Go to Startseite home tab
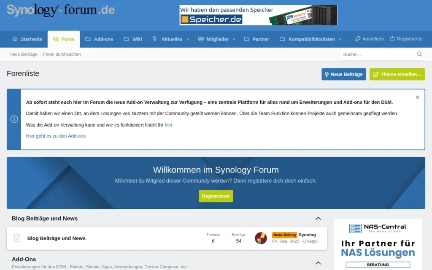 (27, 39)
